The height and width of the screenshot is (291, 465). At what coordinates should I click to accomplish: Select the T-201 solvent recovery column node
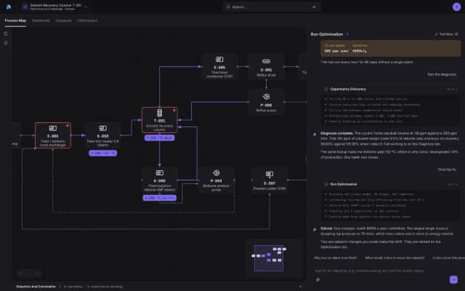[160, 120]
